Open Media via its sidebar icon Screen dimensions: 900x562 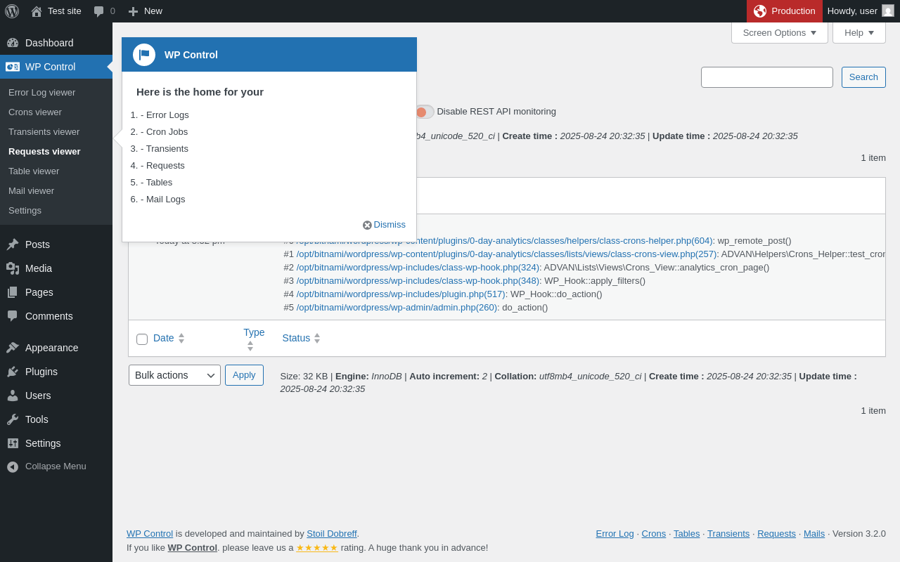point(13,268)
